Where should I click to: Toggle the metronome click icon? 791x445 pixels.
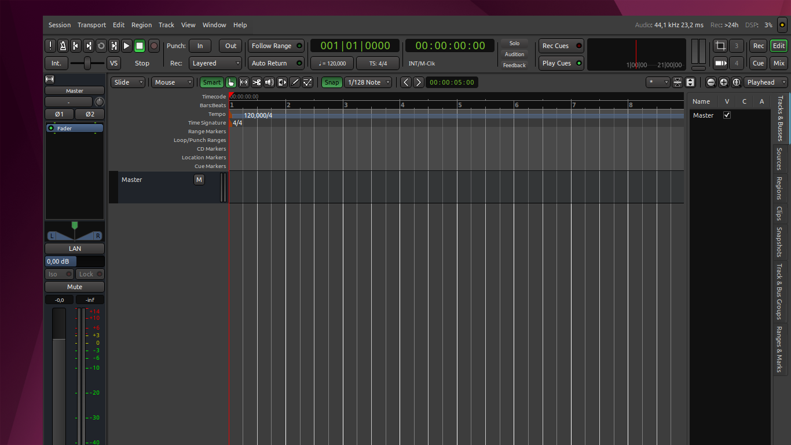[63, 46]
